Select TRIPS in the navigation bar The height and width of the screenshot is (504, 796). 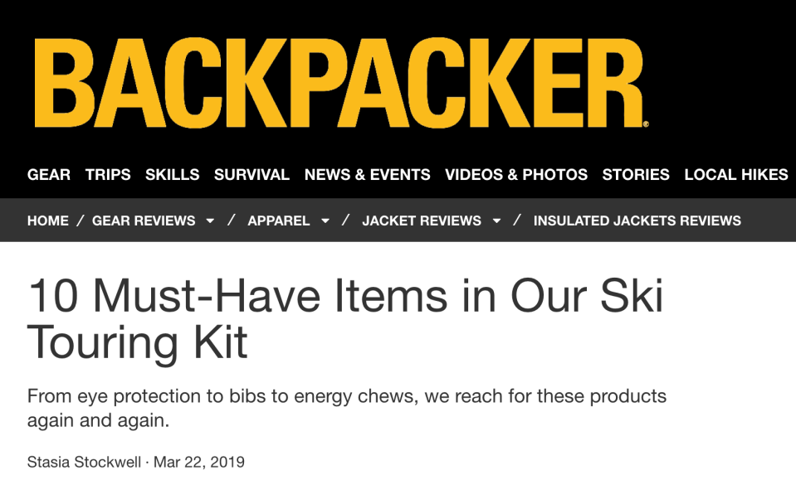click(x=108, y=174)
